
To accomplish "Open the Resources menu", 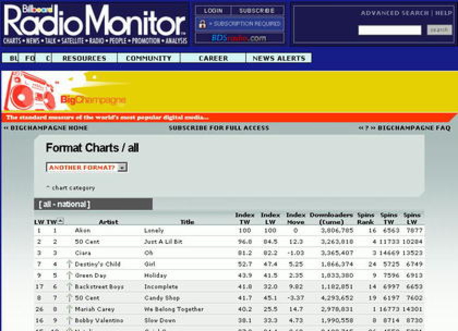I will (x=85, y=58).
